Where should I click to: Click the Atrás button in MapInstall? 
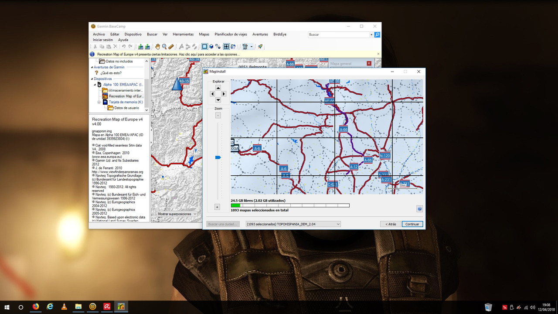click(391, 224)
